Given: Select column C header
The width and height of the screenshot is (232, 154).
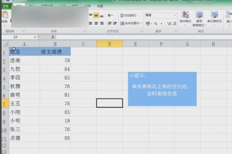Looking at the screenshot, I should click(83, 44).
